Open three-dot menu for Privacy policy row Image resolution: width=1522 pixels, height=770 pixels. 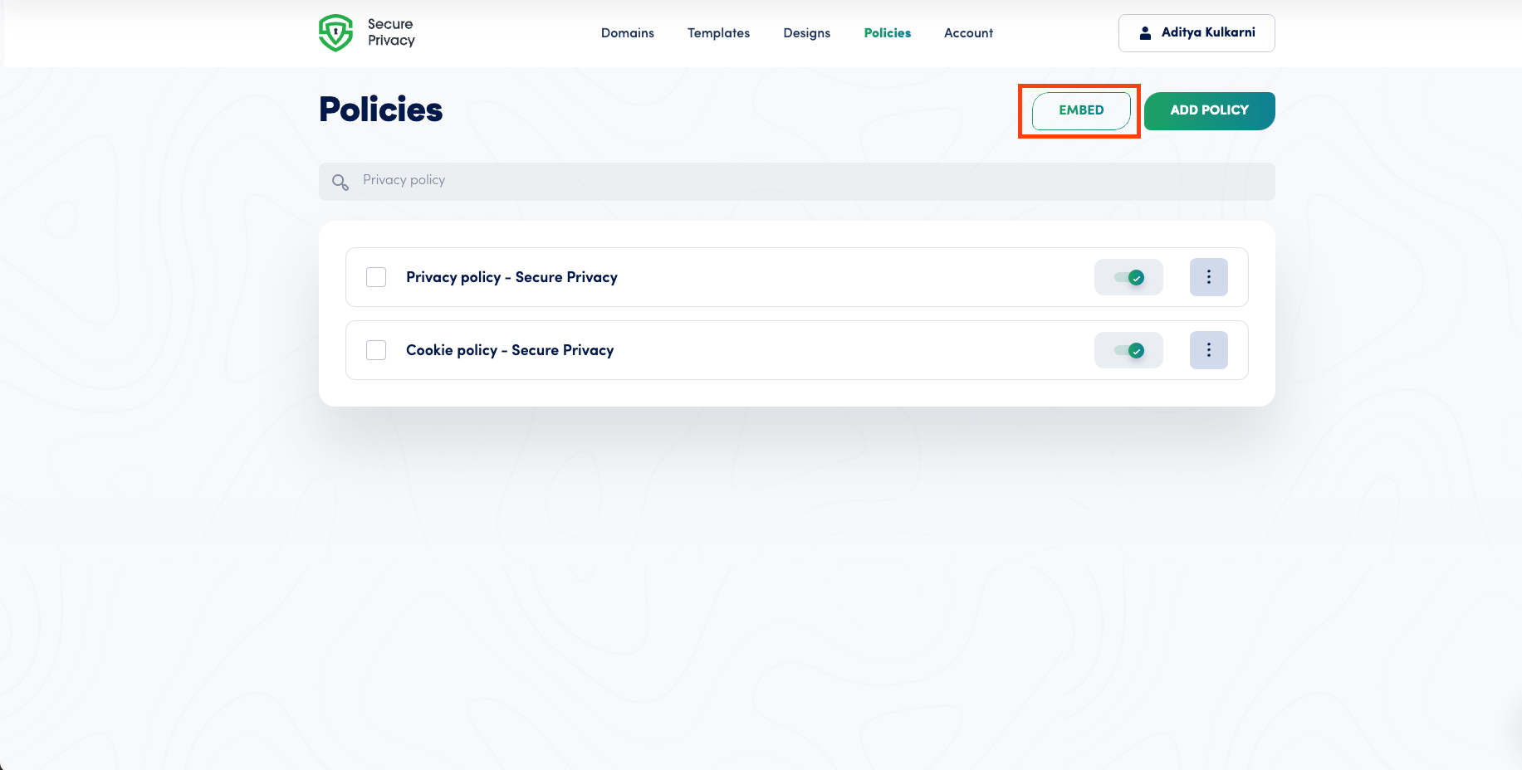coord(1208,277)
